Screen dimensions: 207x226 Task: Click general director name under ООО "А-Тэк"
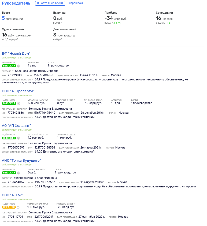[x=50, y=212]
